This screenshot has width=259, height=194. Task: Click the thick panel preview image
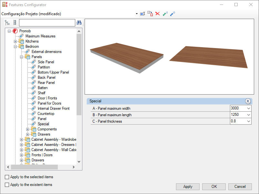pyautogui.click(x=127, y=58)
